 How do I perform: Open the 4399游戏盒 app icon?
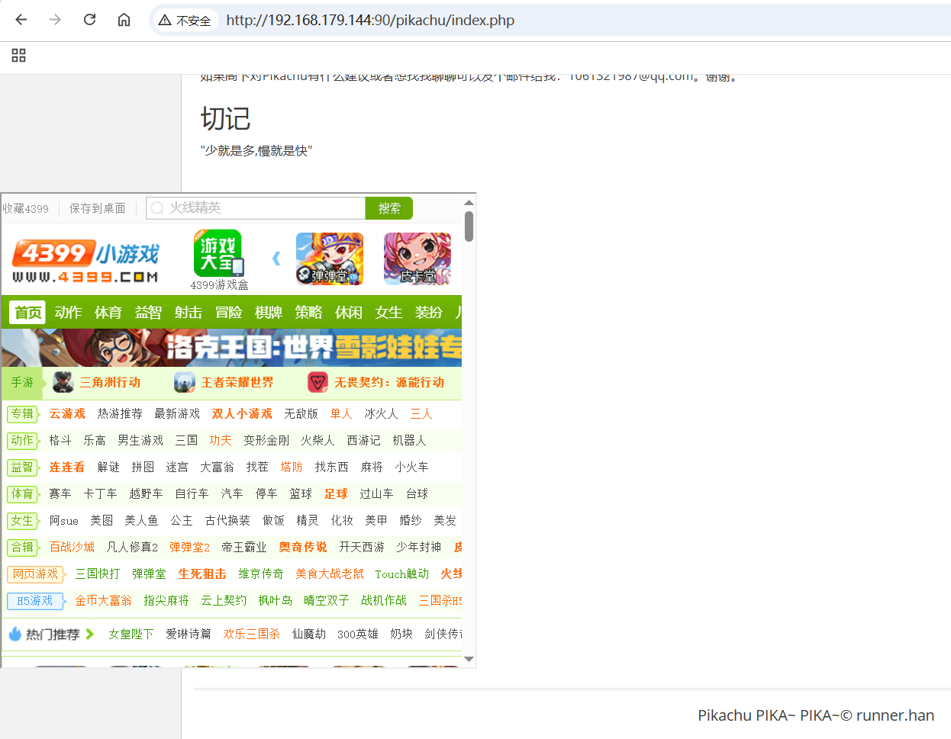pyautogui.click(x=219, y=253)
